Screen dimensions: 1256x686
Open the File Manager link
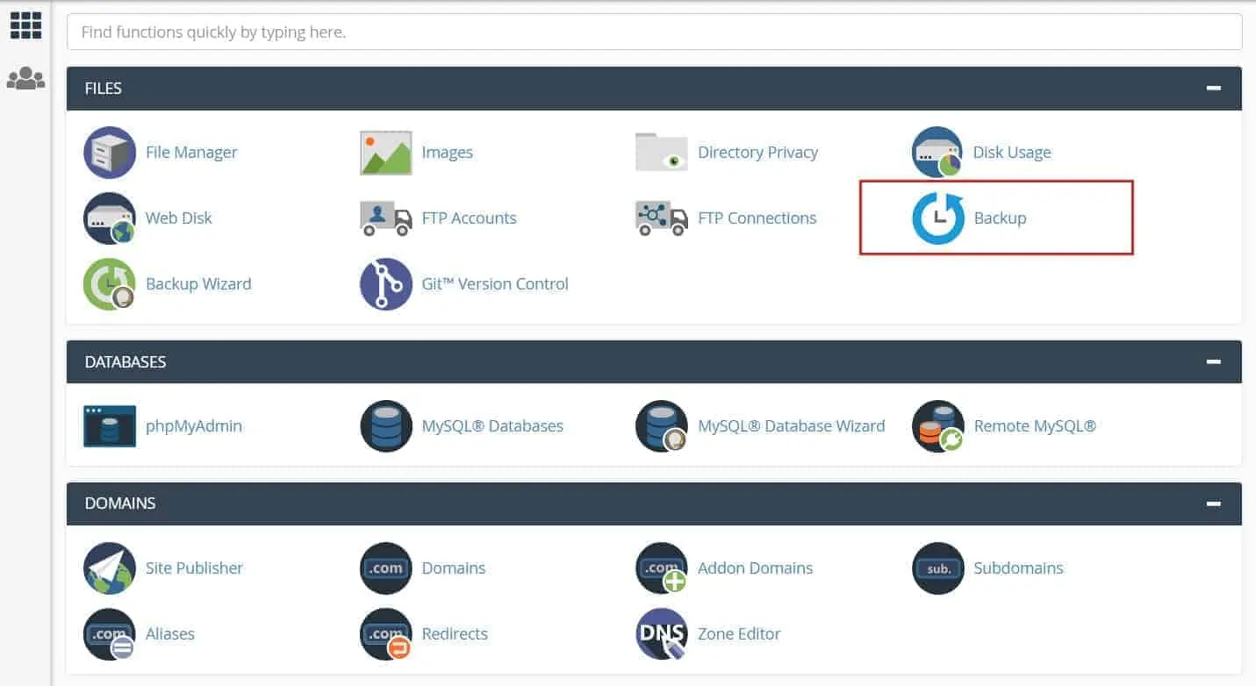(191, 153)
